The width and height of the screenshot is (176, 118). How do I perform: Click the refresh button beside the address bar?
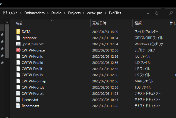click(157, 13)
